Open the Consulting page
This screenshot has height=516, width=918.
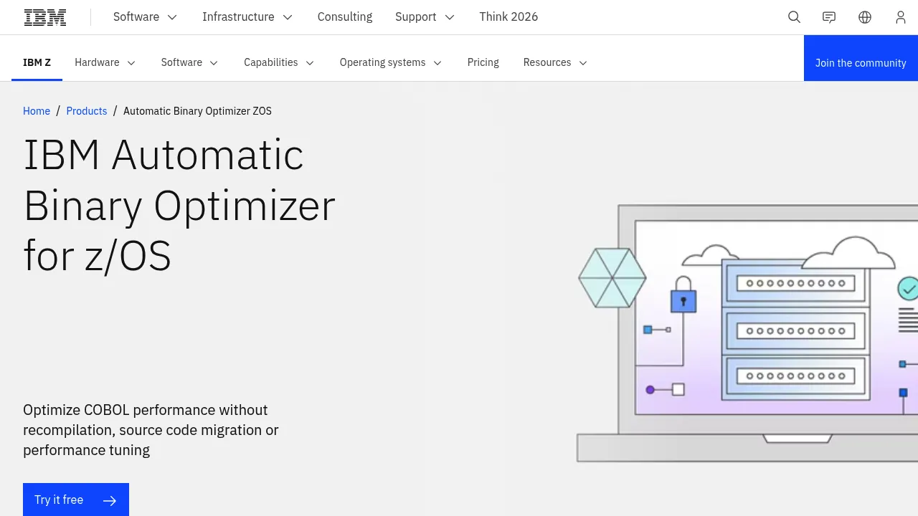click(345, 17)
